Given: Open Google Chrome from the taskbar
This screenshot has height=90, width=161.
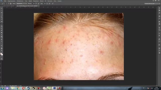Looking at the screenshot, I should (x=18, y=88).
